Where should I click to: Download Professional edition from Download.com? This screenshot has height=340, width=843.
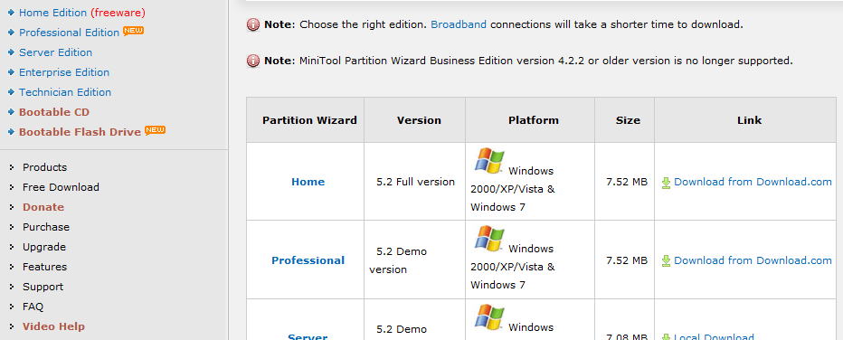(753, 260)
